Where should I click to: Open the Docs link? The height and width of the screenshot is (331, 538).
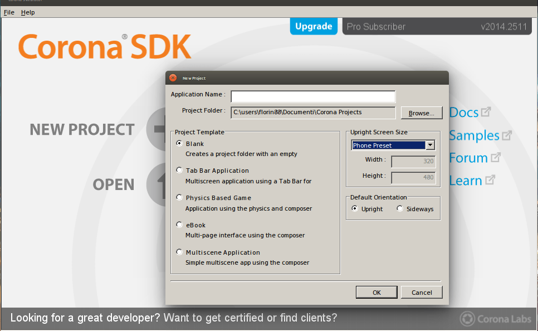[x=463, y=113]
